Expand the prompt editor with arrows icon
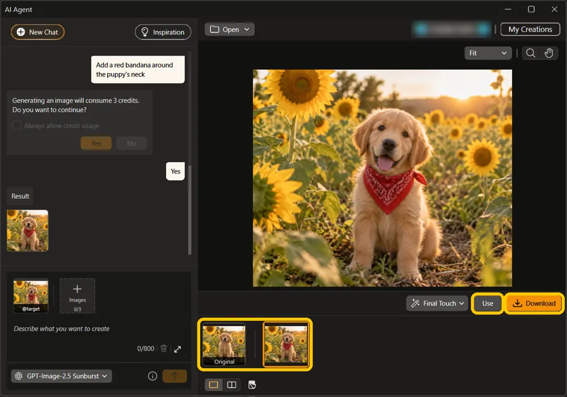 (x=177, y=349)
